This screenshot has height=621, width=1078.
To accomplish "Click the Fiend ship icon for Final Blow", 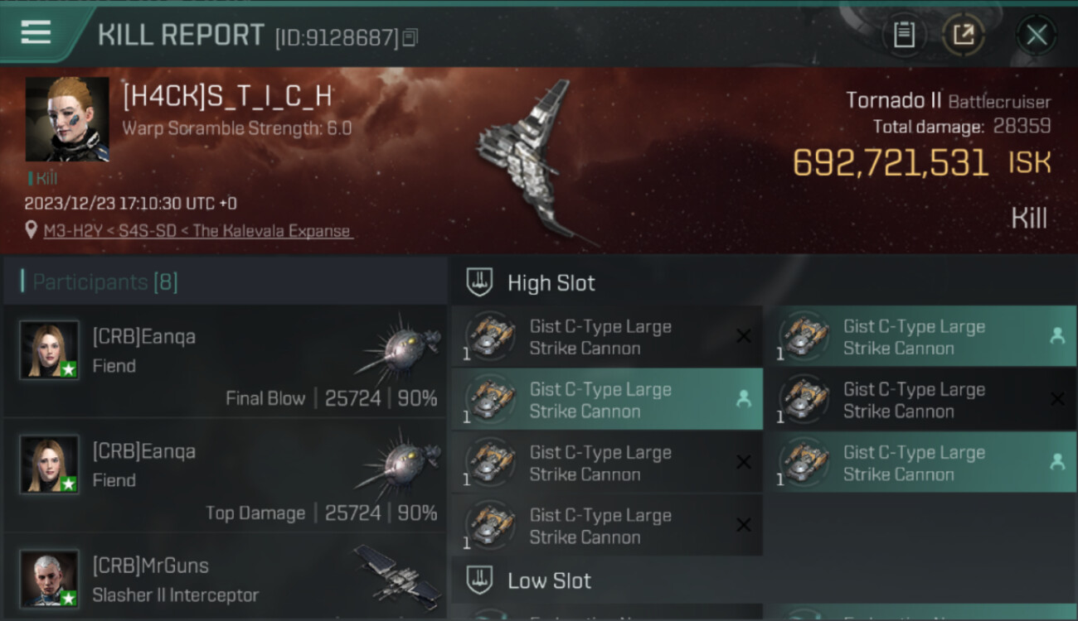I will (398, 342).
